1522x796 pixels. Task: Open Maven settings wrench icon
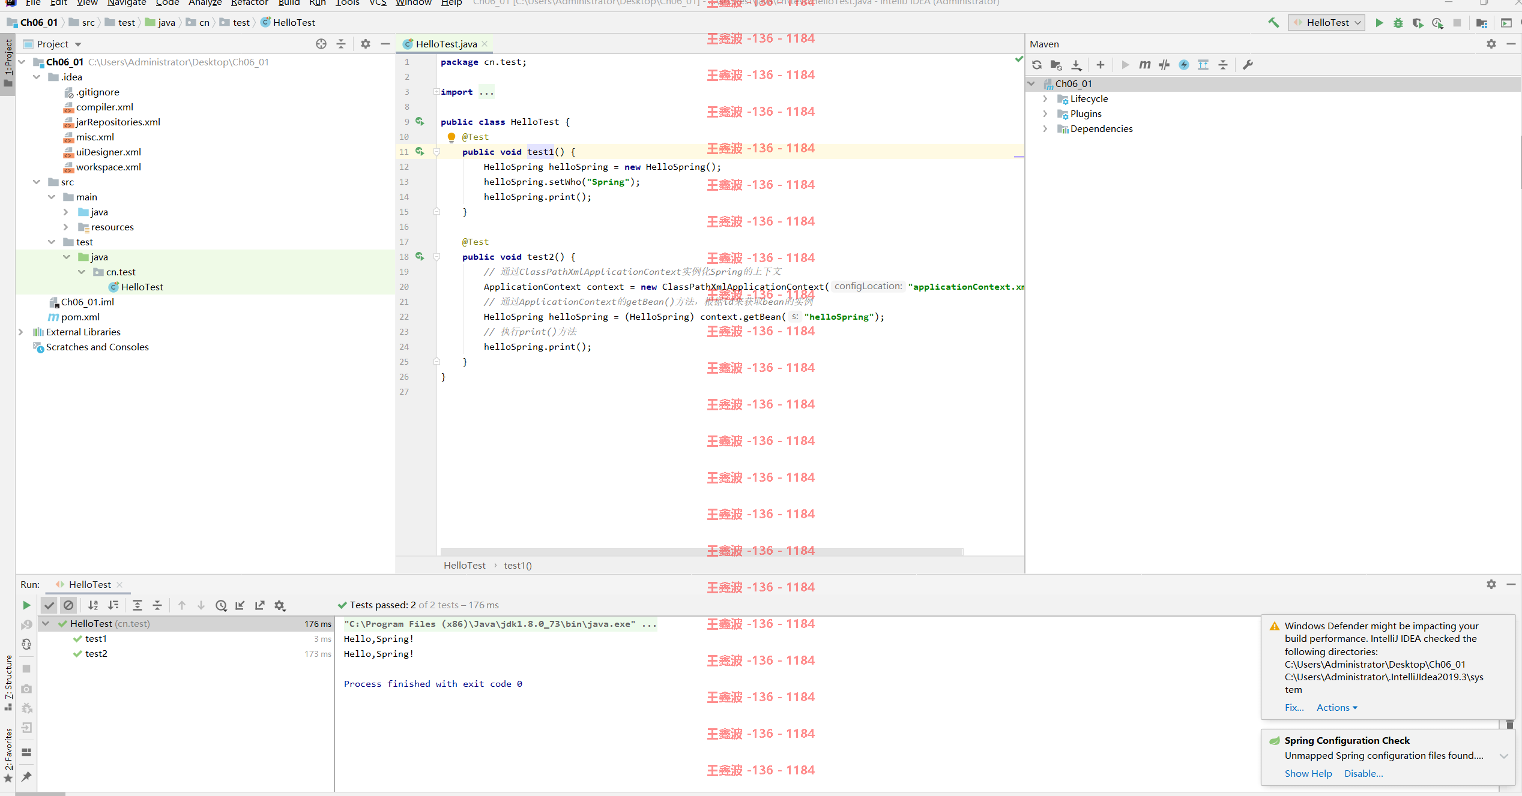pos(1248,65)
